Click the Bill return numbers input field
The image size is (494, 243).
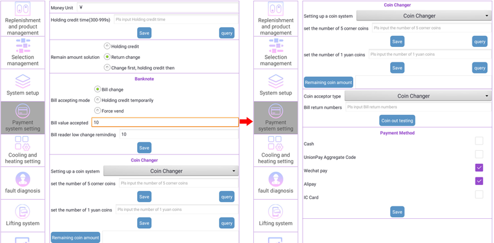pos(419,107)
